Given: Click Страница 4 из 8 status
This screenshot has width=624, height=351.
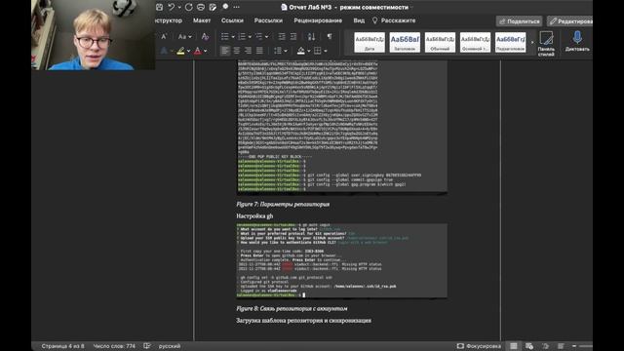Looking at the screenshot, I should (62, 346).
